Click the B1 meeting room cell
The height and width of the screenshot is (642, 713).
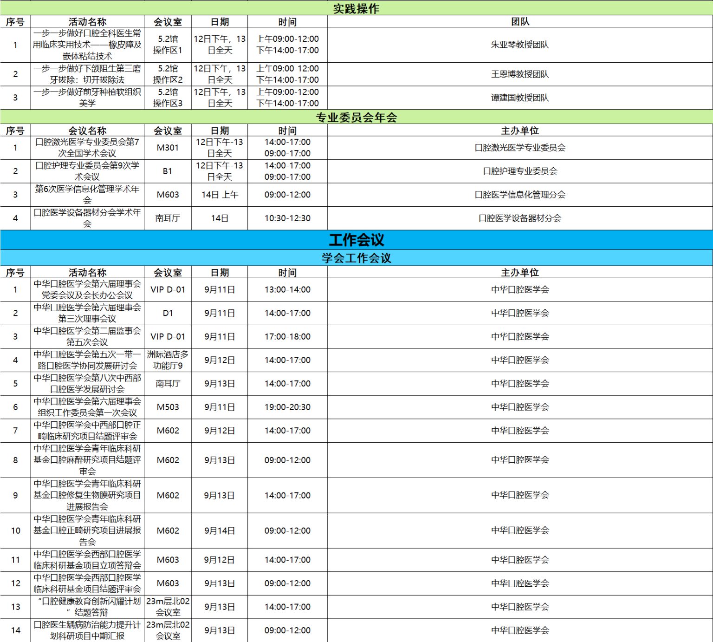point(168,171)
